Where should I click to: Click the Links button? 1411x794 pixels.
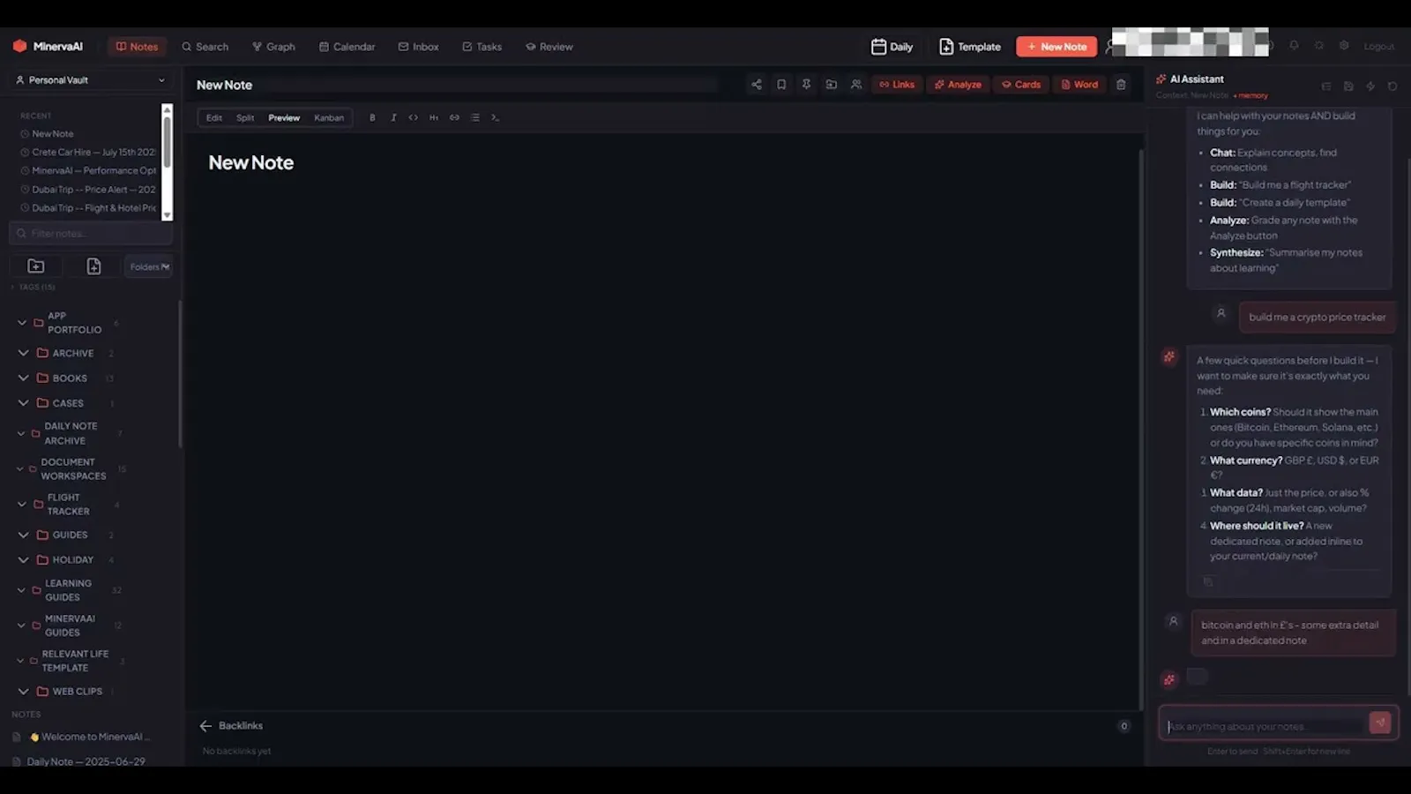click(896, 85)
